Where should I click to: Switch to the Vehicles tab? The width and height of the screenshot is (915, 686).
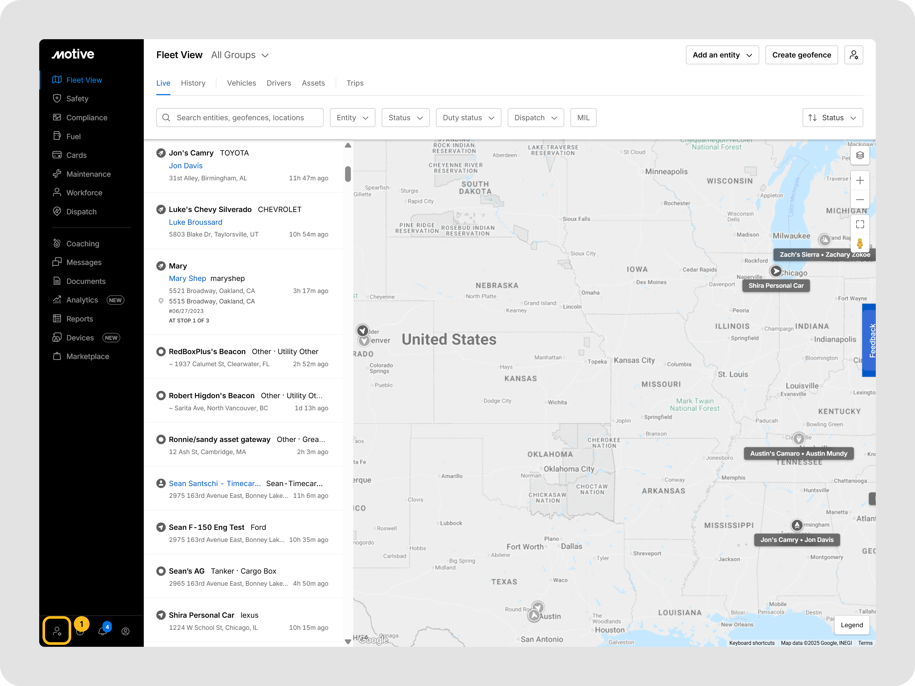[x=241, y=83]
